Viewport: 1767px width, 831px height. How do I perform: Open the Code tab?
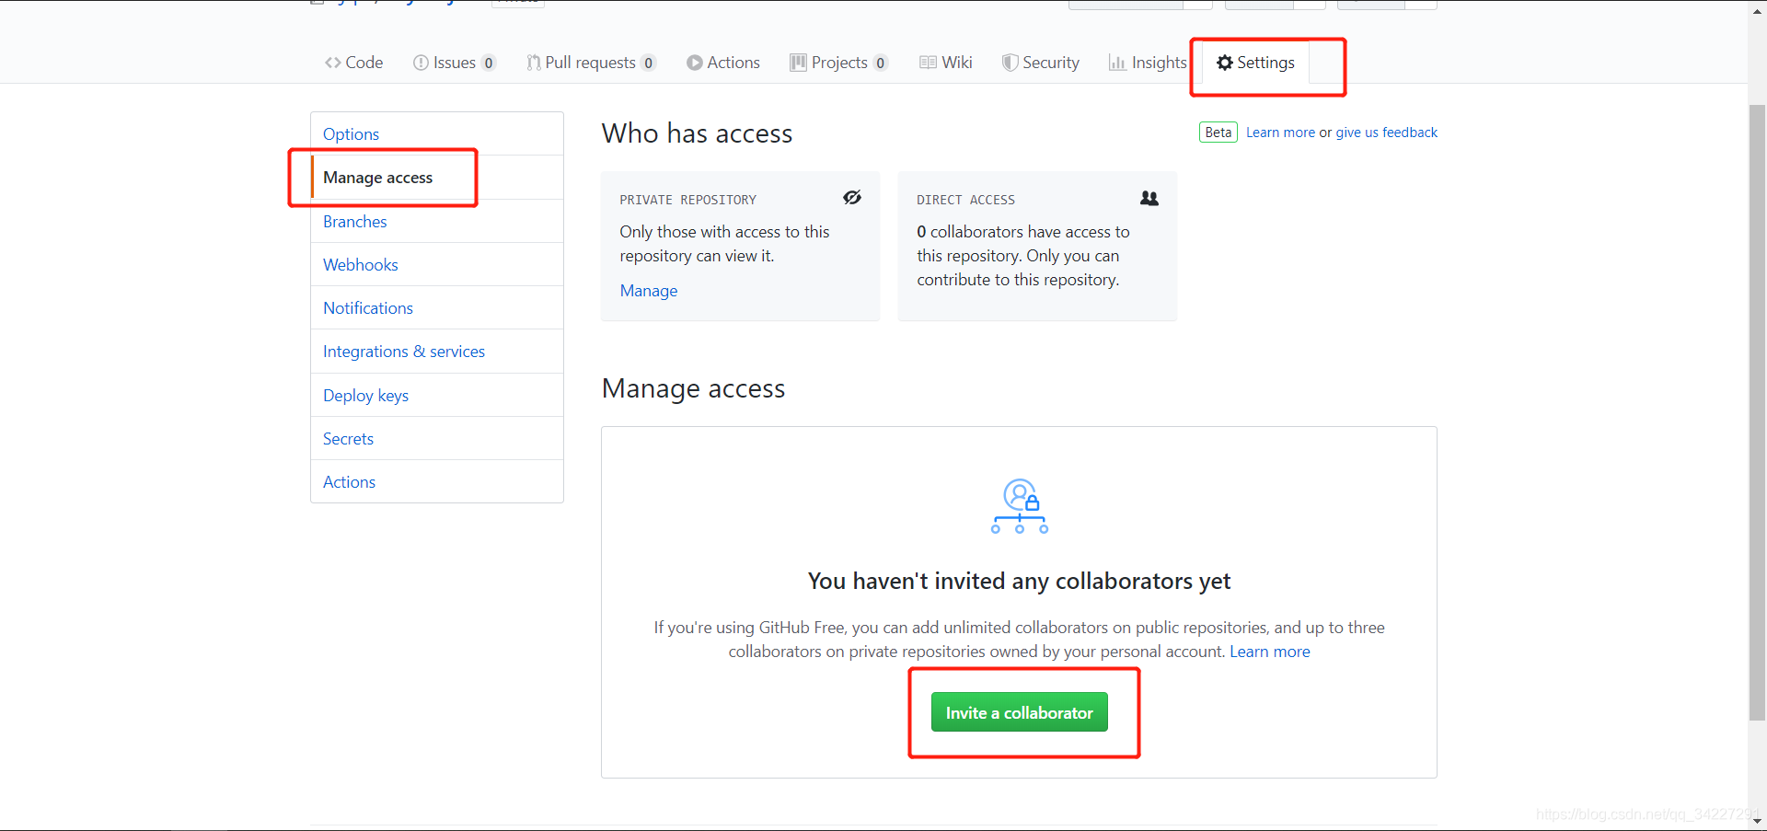click(353, 63)
